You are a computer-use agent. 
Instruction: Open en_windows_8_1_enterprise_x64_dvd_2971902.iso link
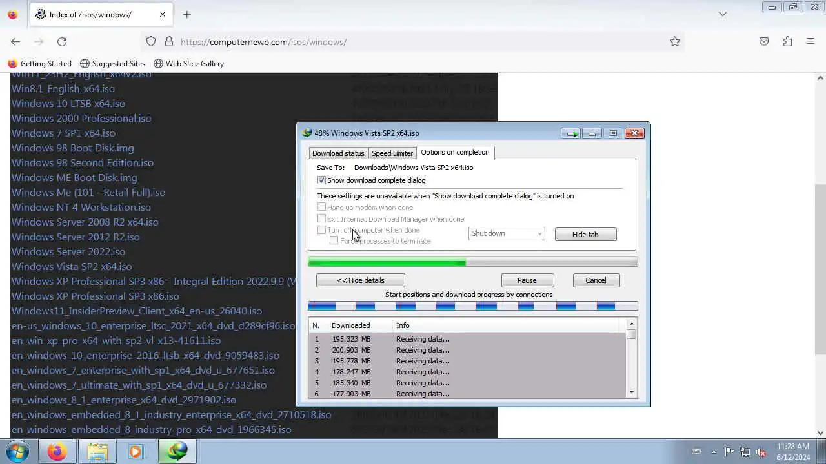[124, 400]
